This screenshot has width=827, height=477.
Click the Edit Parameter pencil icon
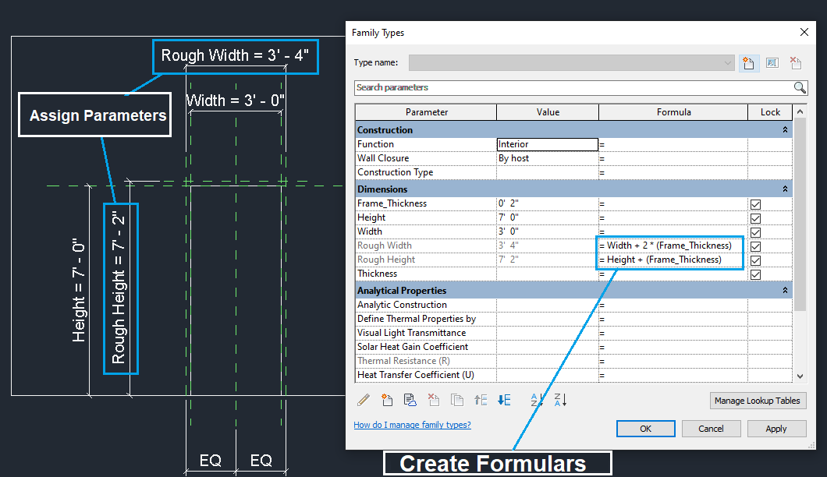coord(364,400)
